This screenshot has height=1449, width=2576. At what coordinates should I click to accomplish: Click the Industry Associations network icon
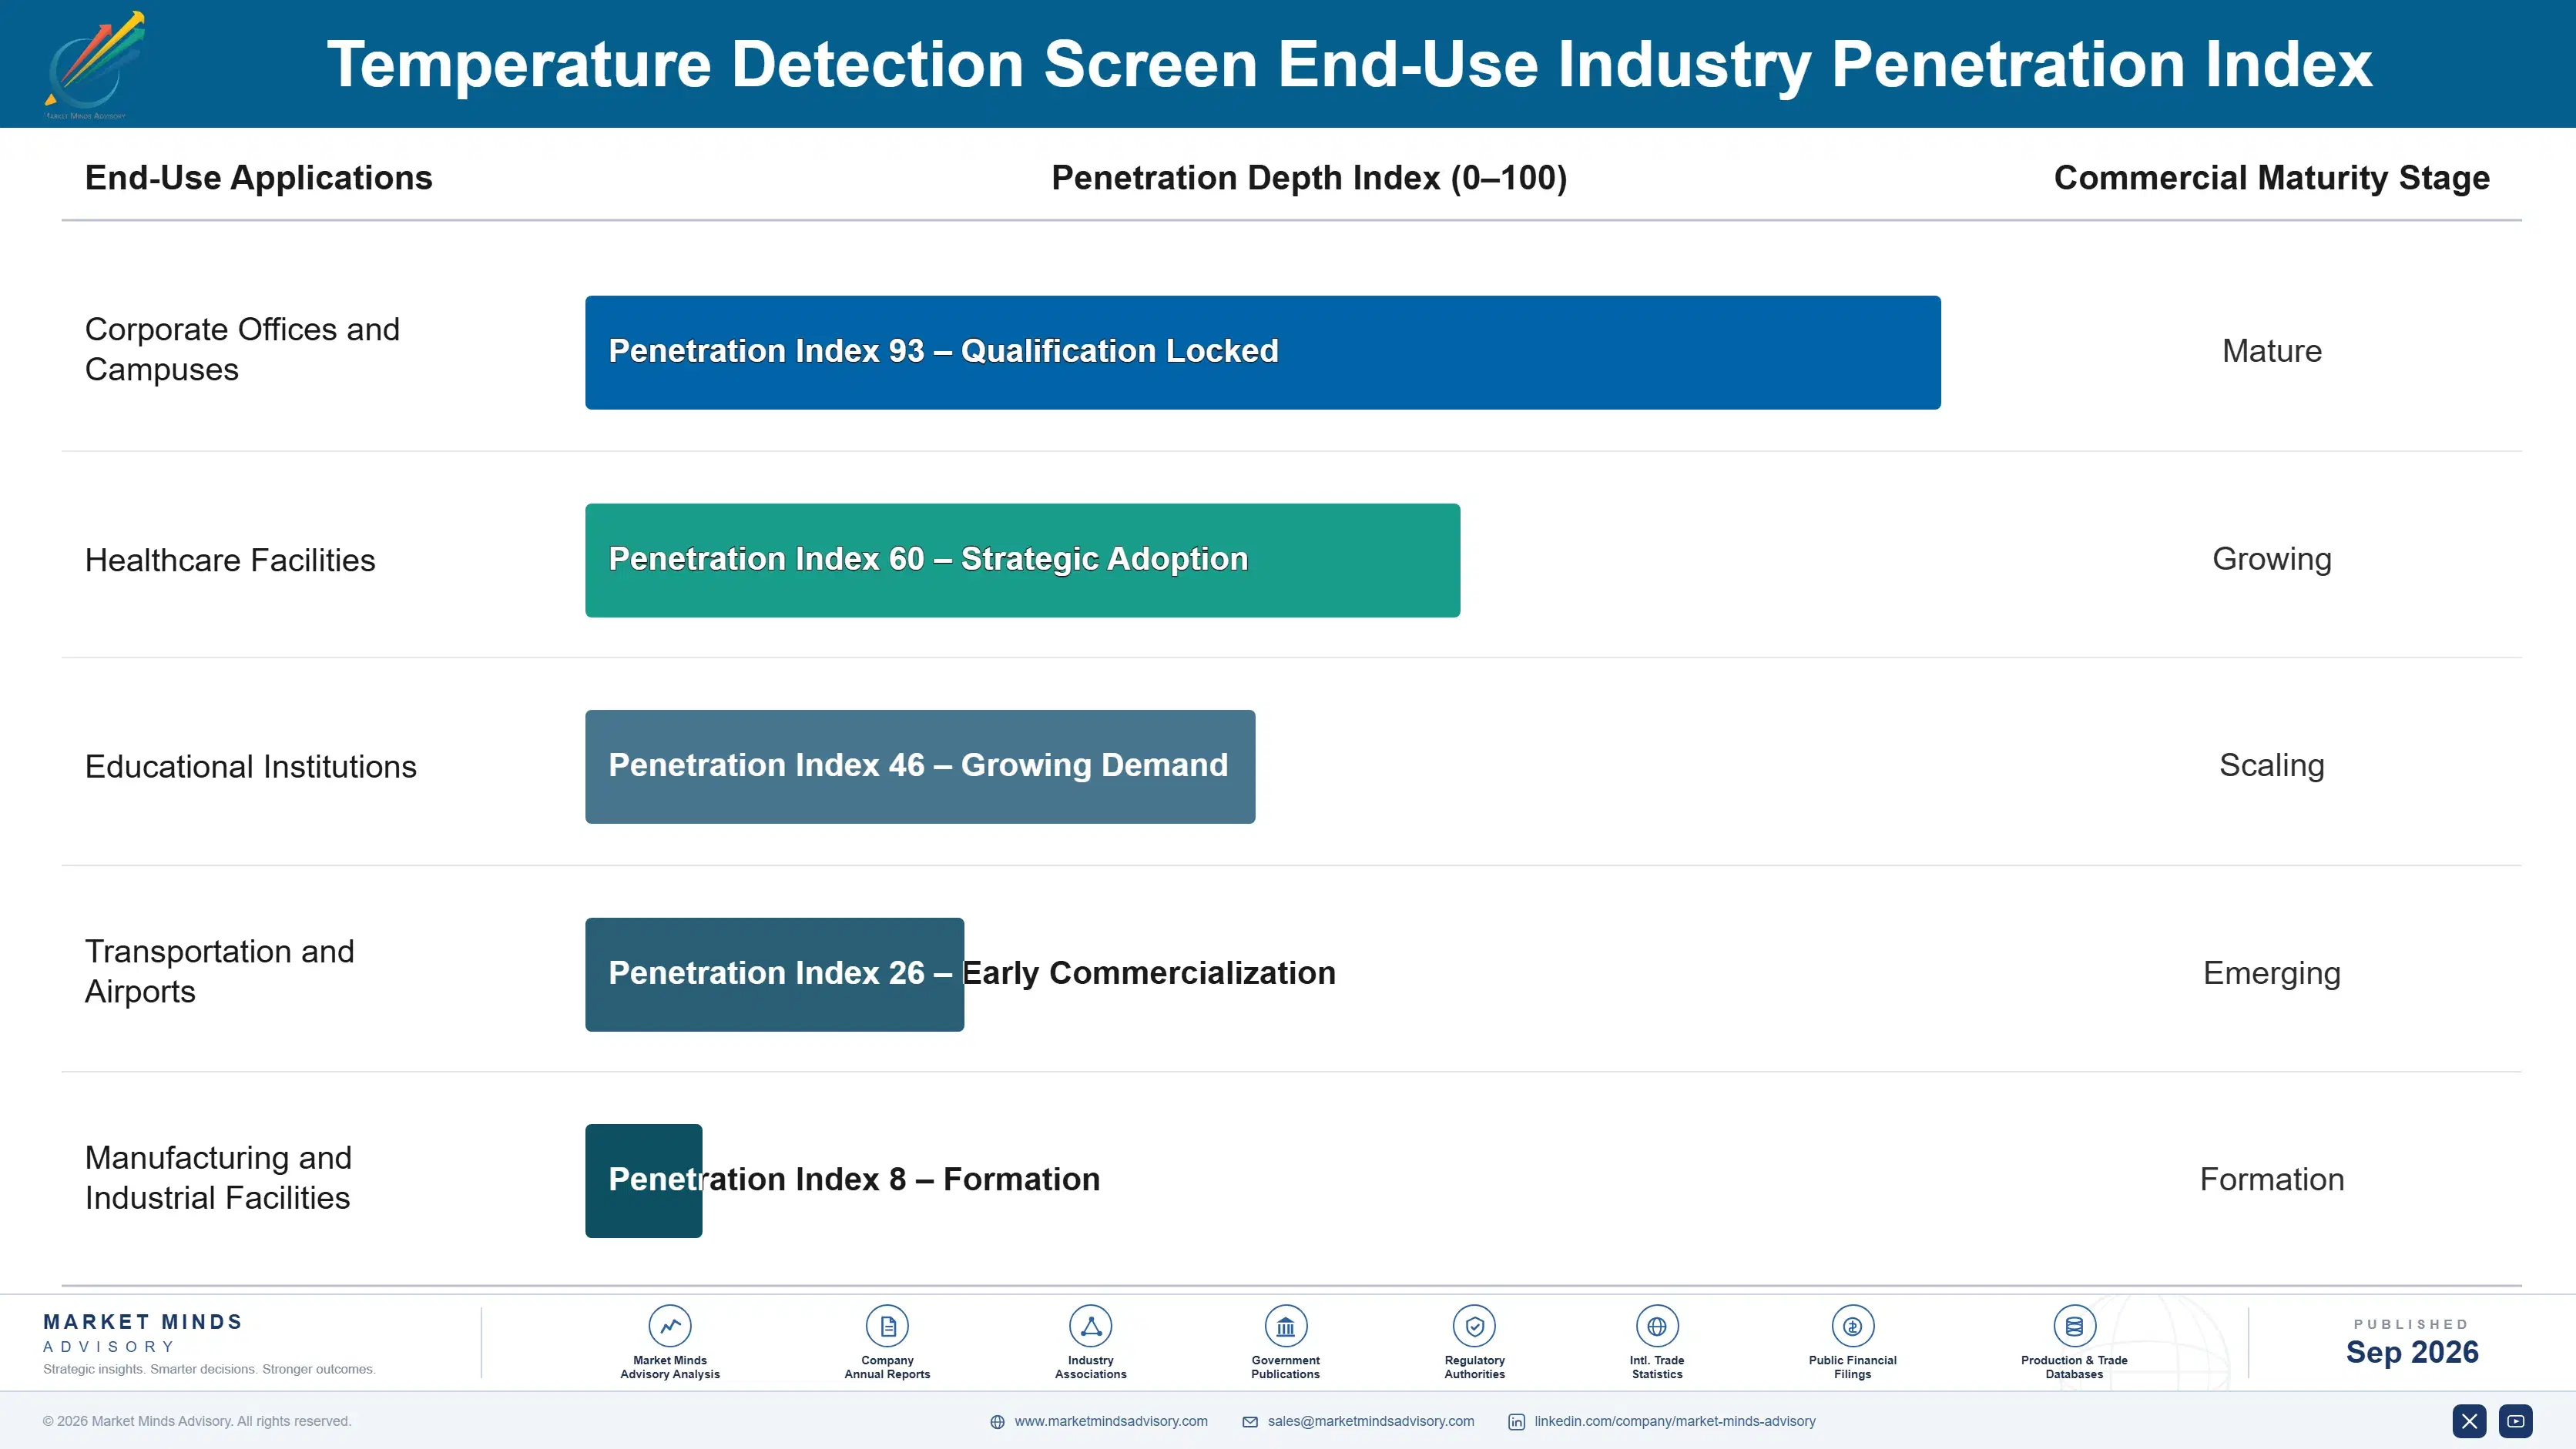tap(1090, 1326)
